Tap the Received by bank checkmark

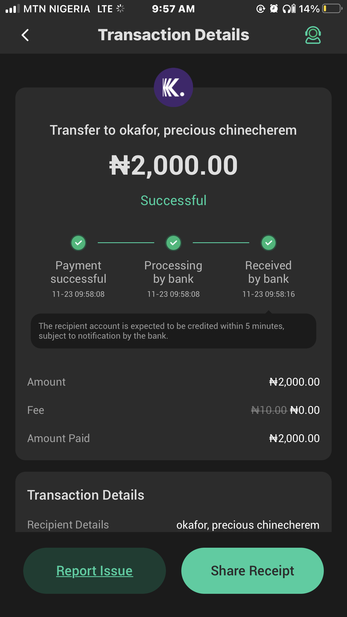(x=268, y=243)
